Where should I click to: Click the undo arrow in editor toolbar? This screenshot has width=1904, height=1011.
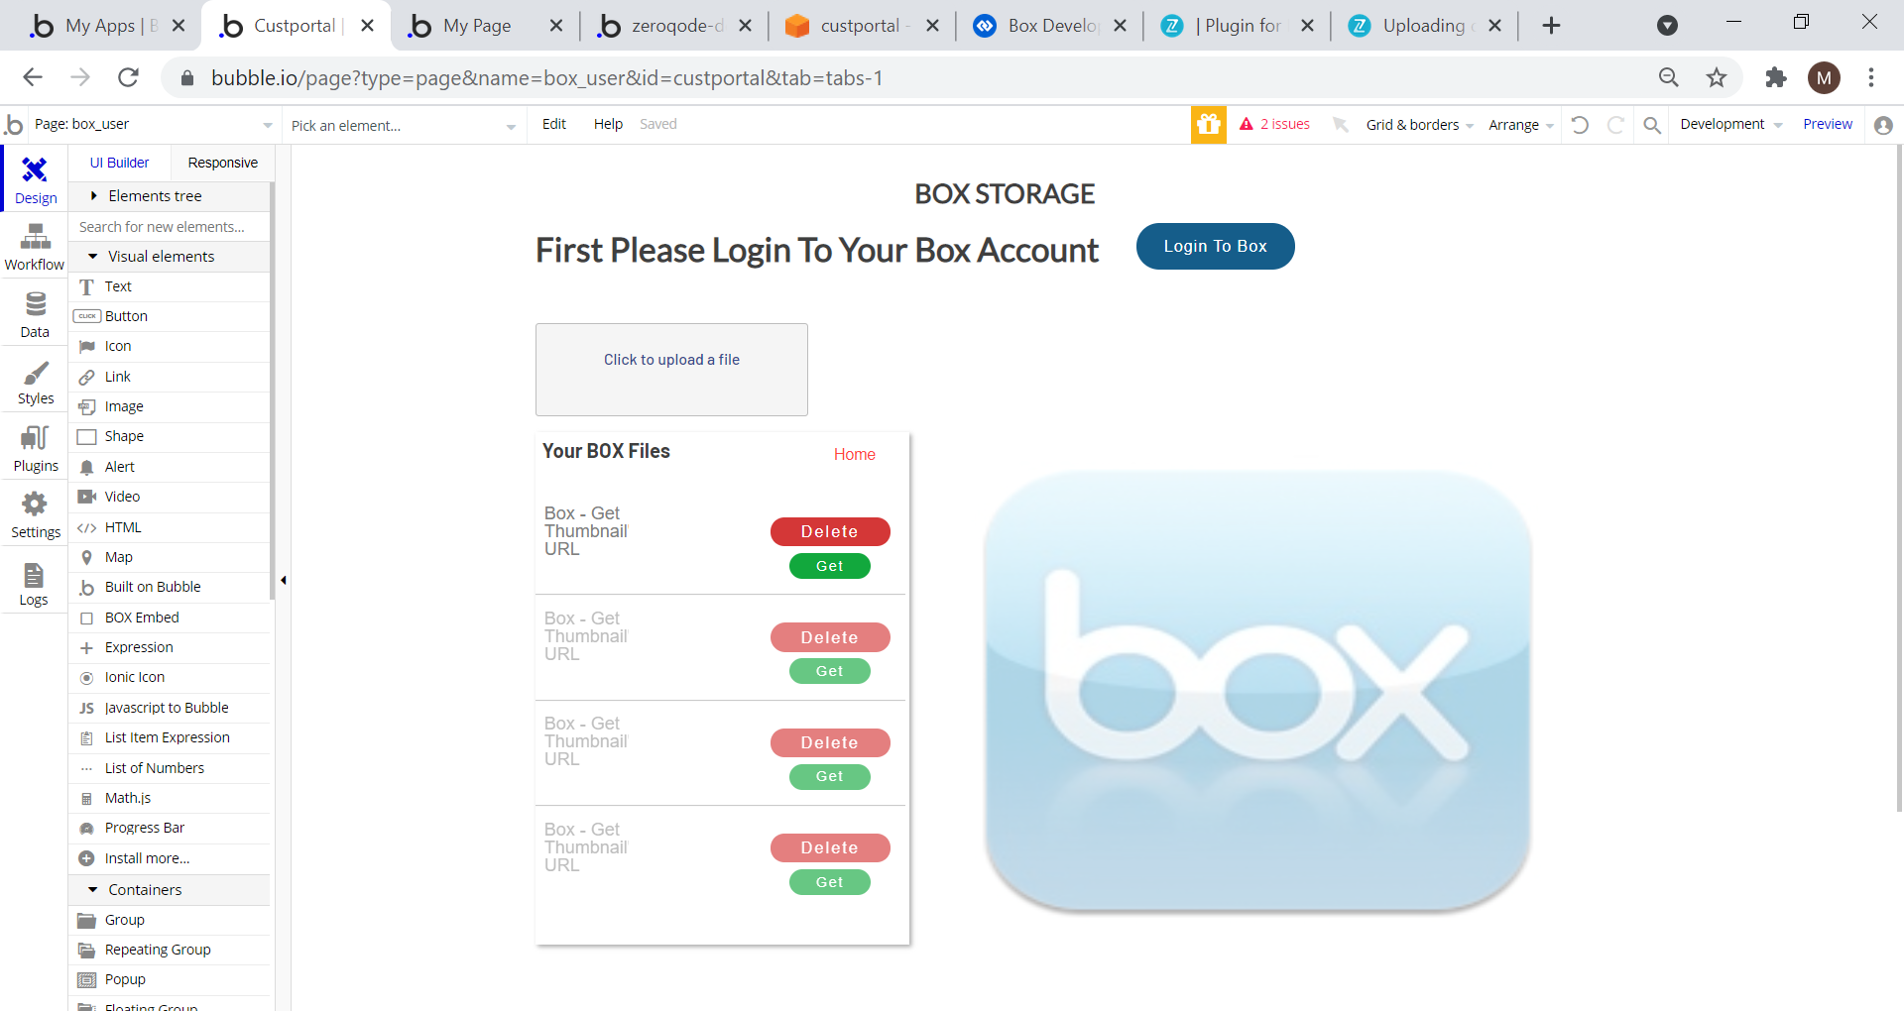pos(1580,125)
